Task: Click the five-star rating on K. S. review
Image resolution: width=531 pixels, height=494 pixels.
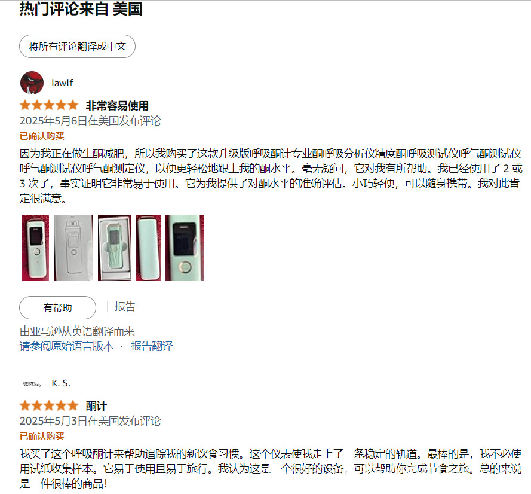Action: [x=49, y=405]
